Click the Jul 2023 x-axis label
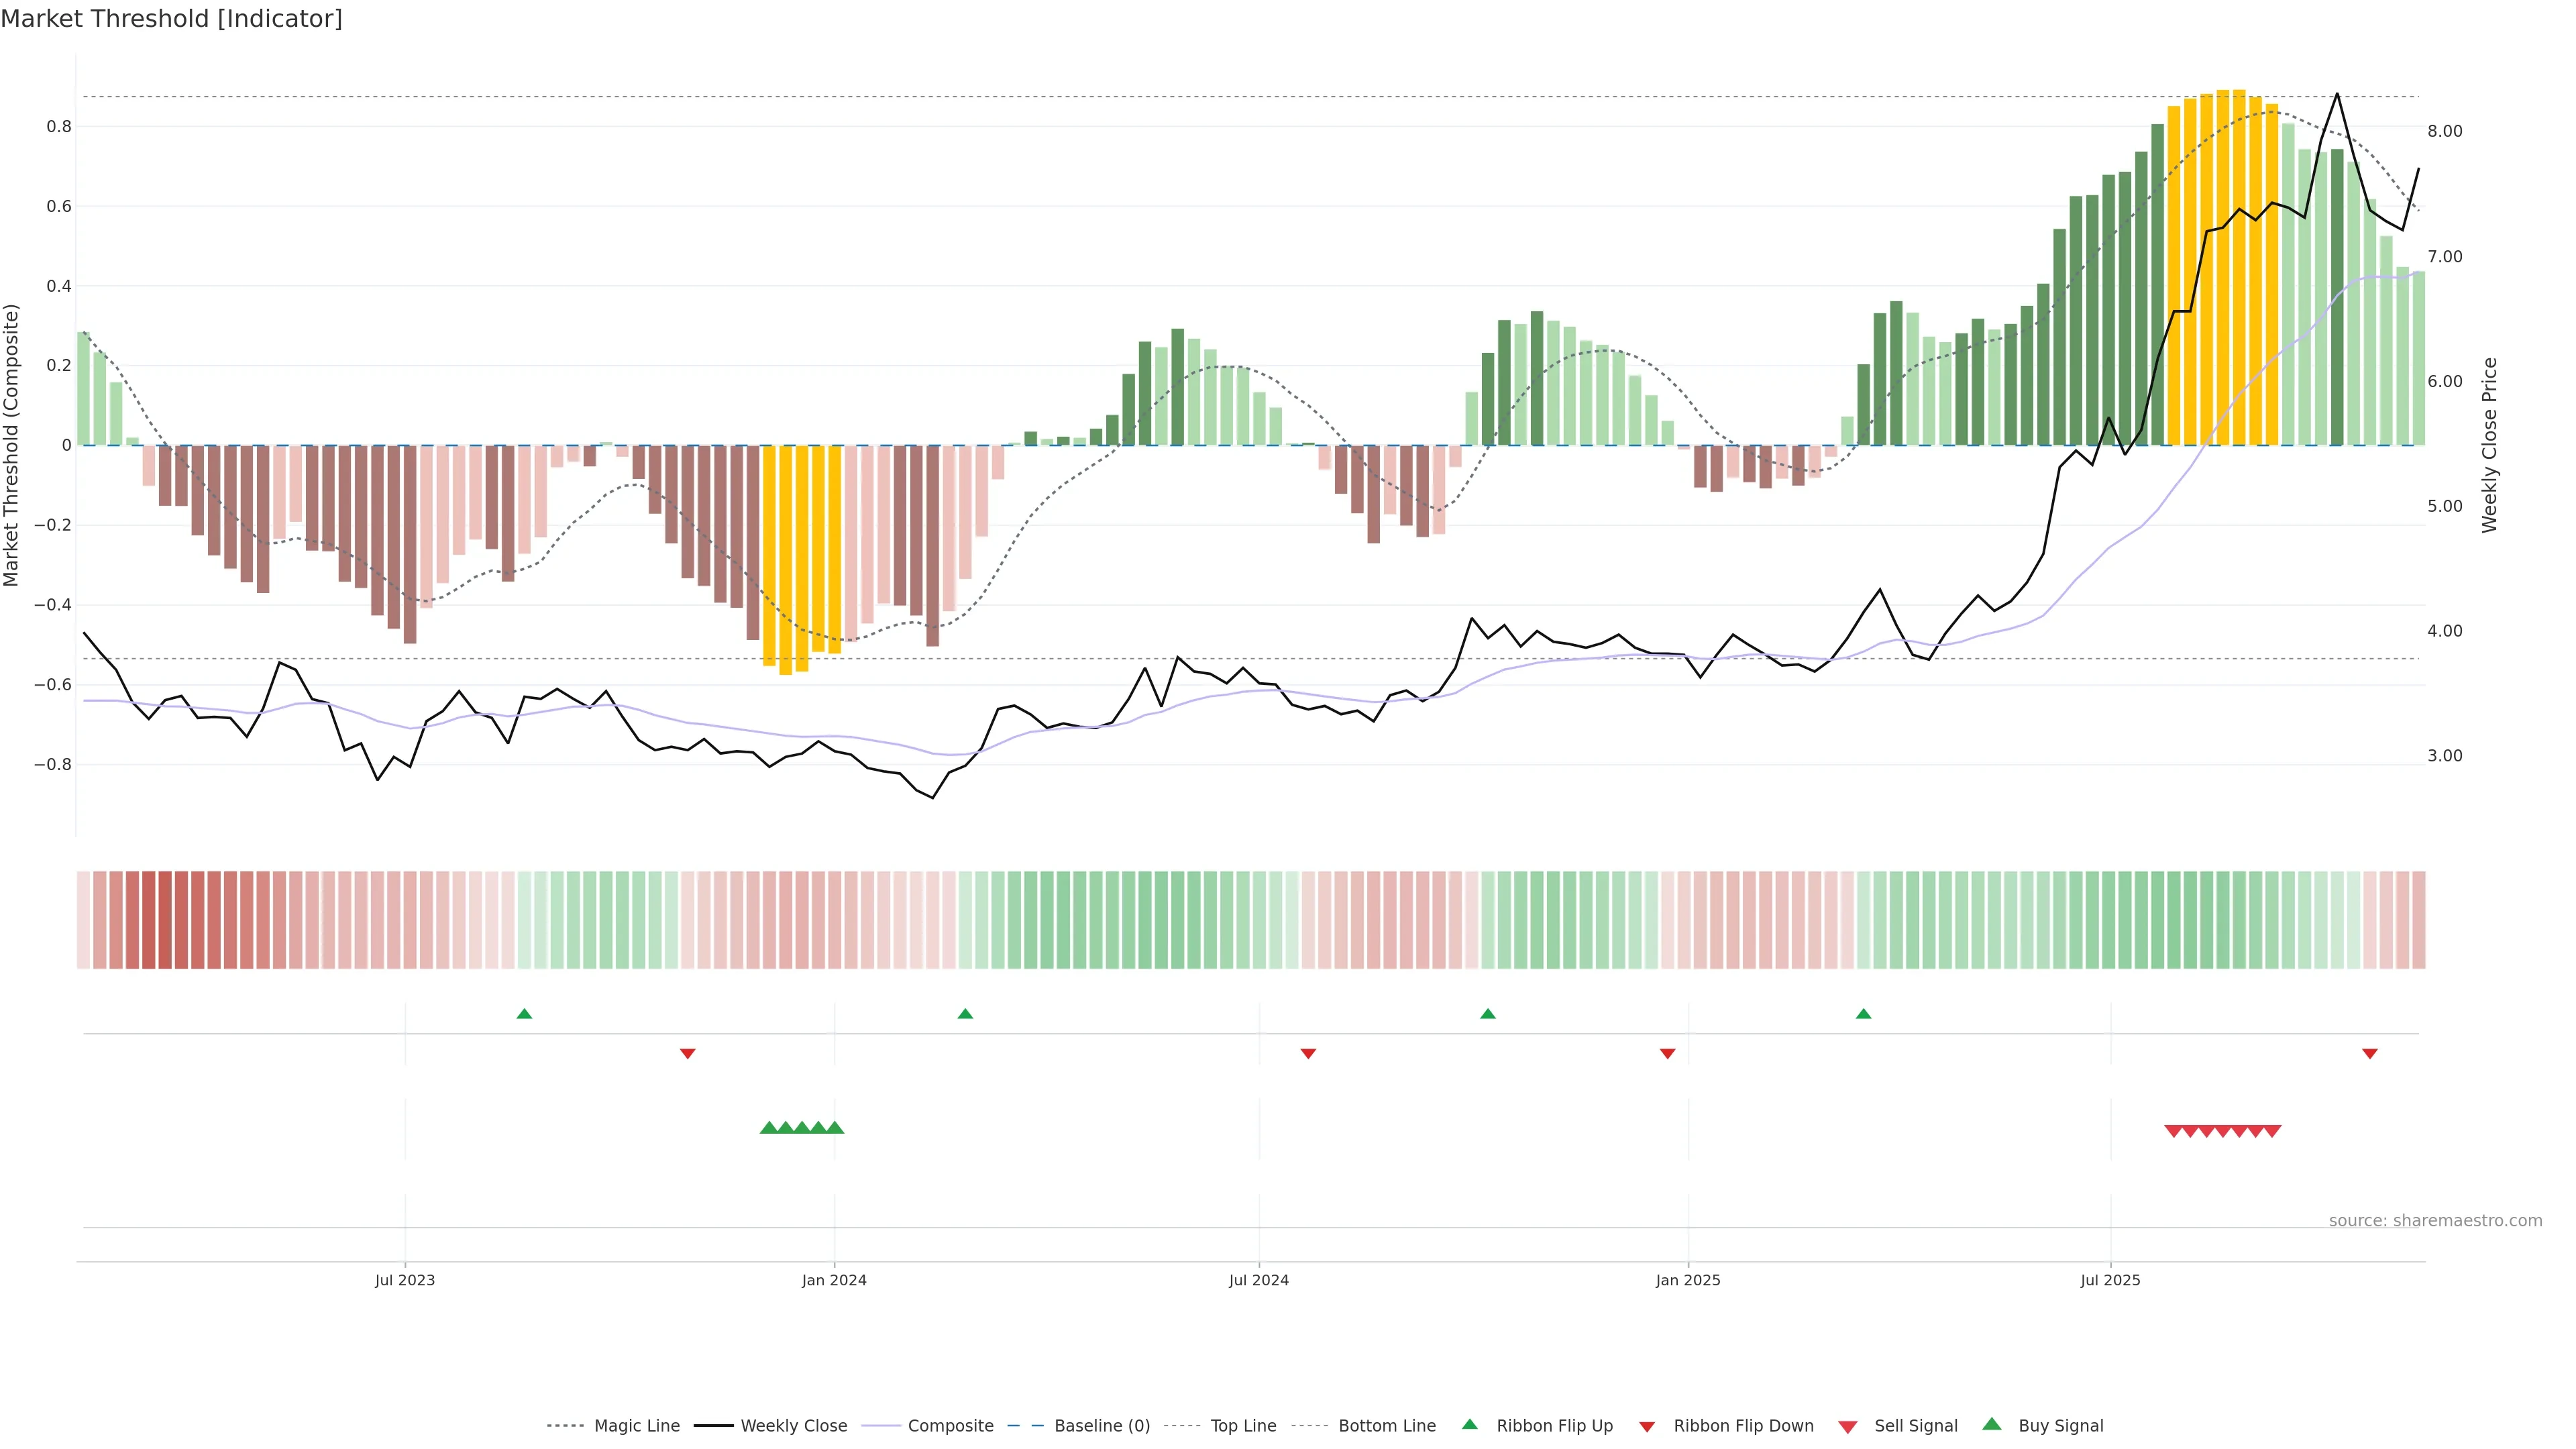The width and height of the screenshot is (2576, 1449). [x=405, y=1280]
